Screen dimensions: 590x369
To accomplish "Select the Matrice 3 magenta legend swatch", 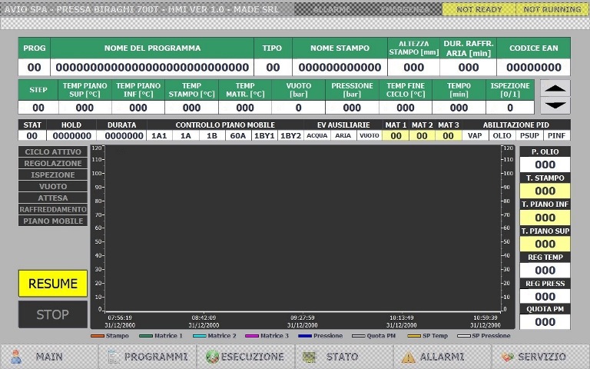I will click(251, 336).
